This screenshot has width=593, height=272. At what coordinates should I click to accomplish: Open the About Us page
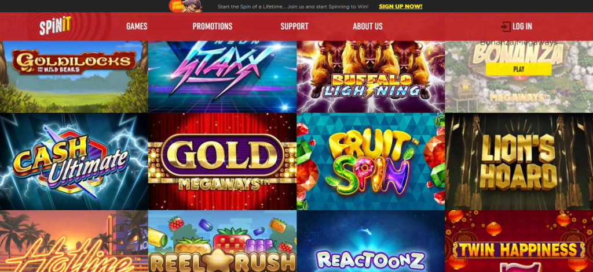pos(368,27)
